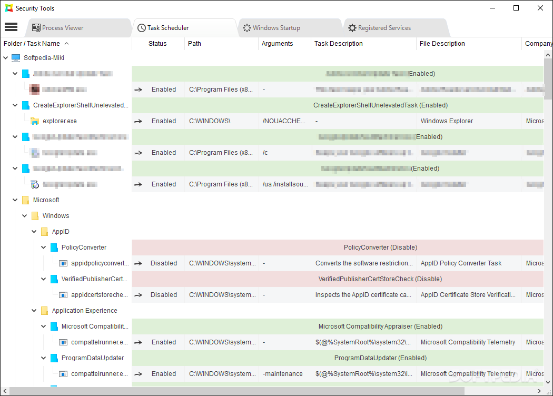The height and width of the screenshot is (396, 553).
Task: Collapse the PolicyConverter task node
Action: [x=43, y=247]
